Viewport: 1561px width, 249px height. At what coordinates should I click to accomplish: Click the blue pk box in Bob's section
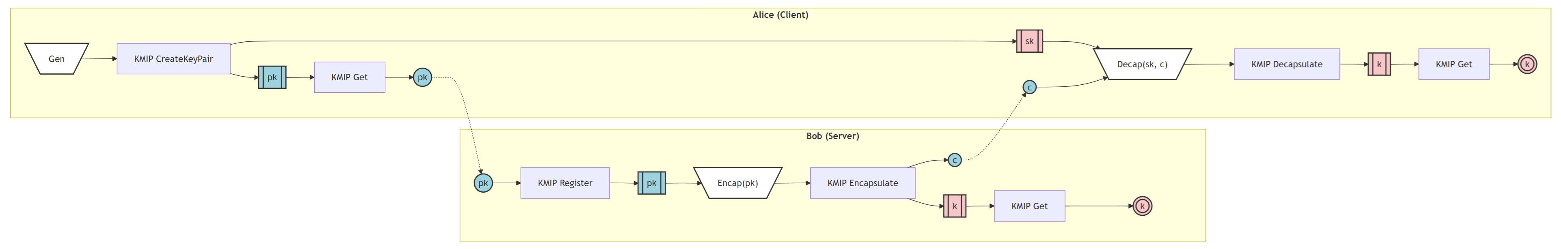[651, 183]
